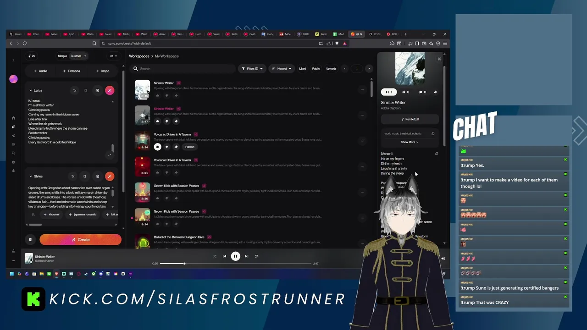Click the magic wand icon for Styles
Viewport: 587px width, 330px height.
(x=109, y=176)
